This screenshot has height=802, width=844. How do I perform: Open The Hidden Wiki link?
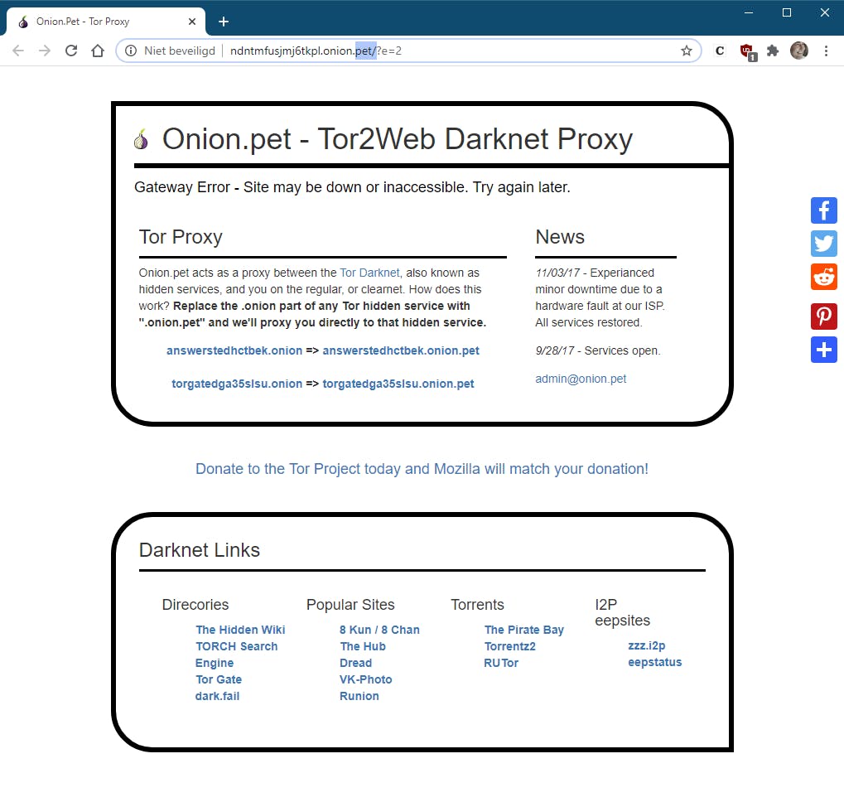pyautogui.click(x=240, y=630)
